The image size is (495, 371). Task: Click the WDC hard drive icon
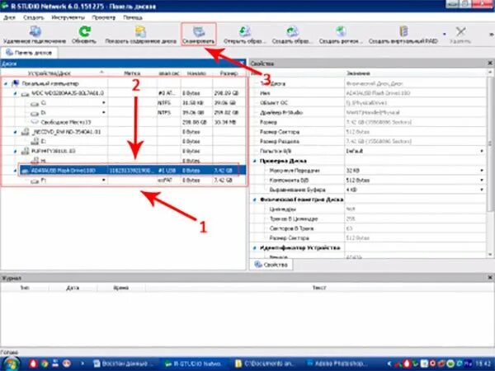pos(25,94)
